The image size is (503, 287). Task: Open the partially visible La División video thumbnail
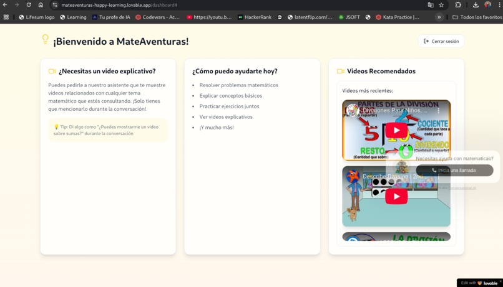[x=396, y=237]
